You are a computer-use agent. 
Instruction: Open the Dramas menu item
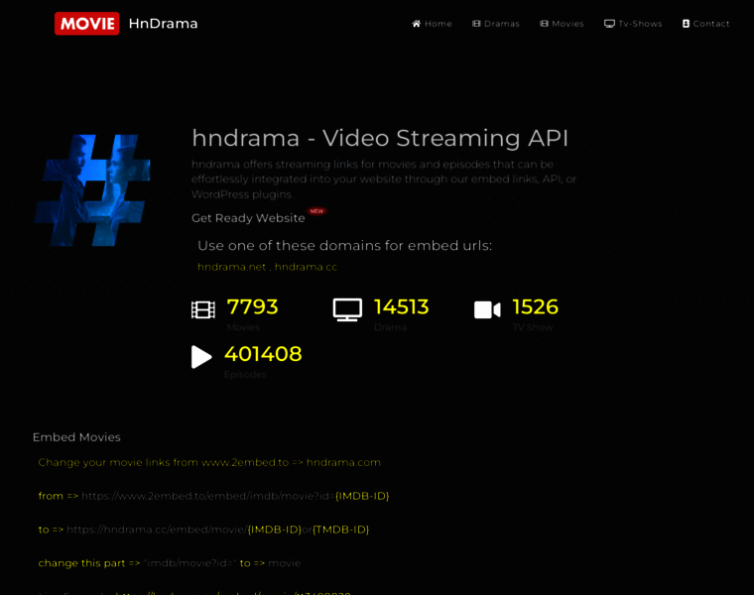tap(496, 24)
